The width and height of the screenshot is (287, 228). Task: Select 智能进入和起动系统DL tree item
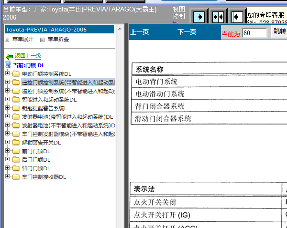49,100
